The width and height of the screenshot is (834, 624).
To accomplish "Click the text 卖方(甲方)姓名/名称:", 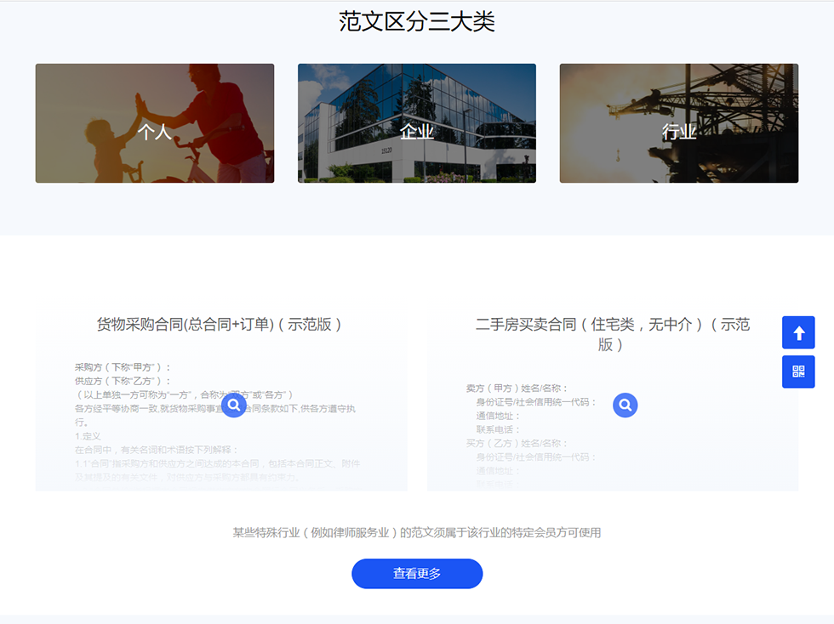I will point(517,389).
